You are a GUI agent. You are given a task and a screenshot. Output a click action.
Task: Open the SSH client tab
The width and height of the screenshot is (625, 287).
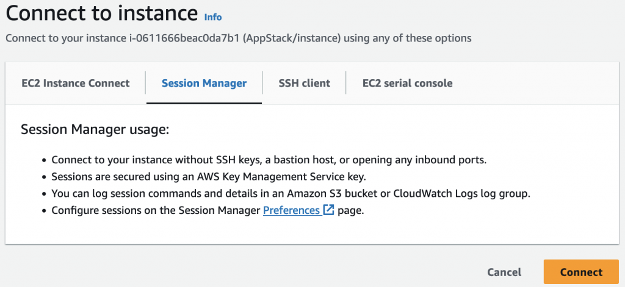tap(304, 83)
